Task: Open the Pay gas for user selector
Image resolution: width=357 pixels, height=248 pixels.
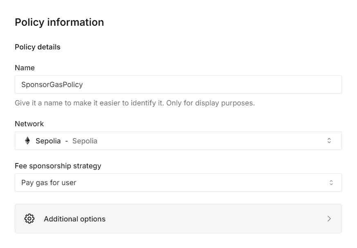Action: [49, 183]
